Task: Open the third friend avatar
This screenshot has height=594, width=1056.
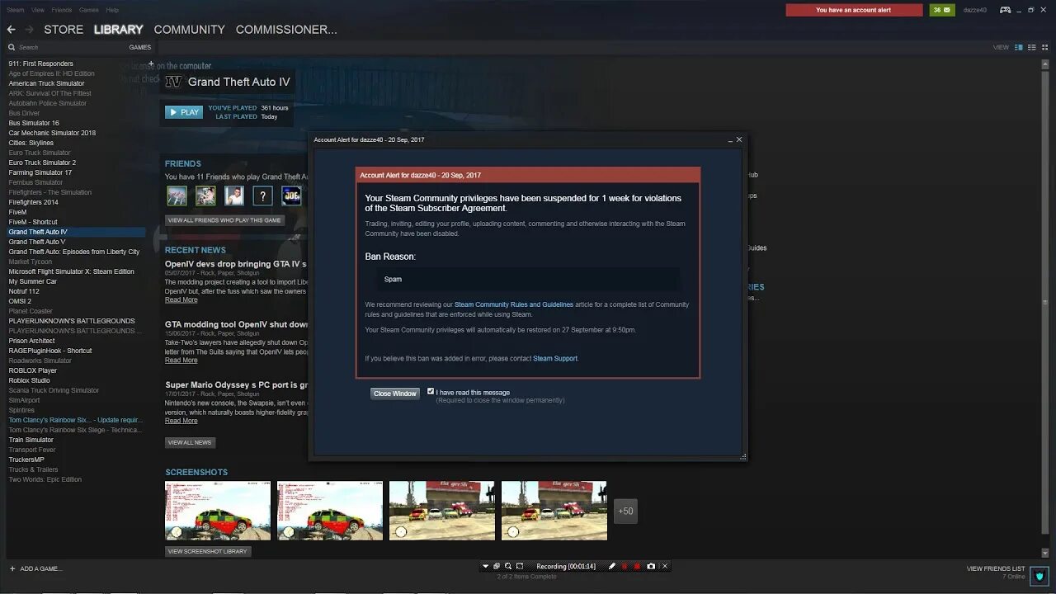Action: pyautogui.click(x=234, y=196)
